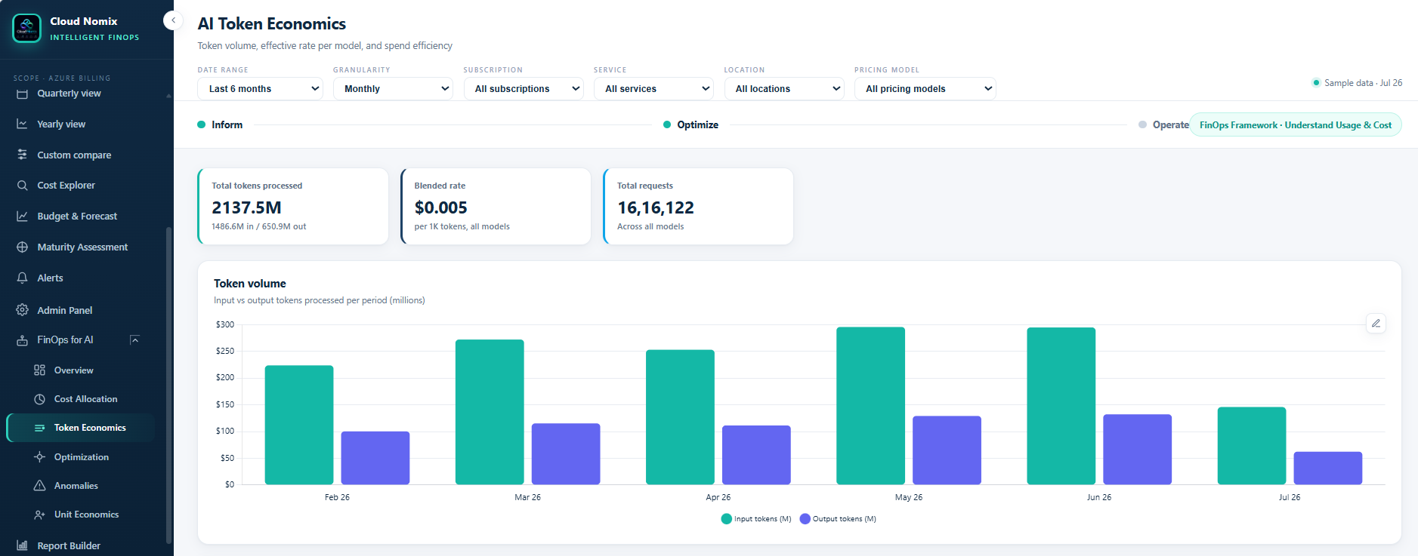Click the Overview grid icon
The image size is (1418, 556).
tap(39, 370)
